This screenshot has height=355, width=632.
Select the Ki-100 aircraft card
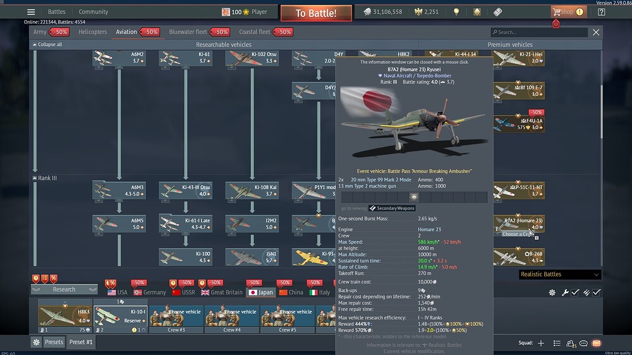[185, 257]
